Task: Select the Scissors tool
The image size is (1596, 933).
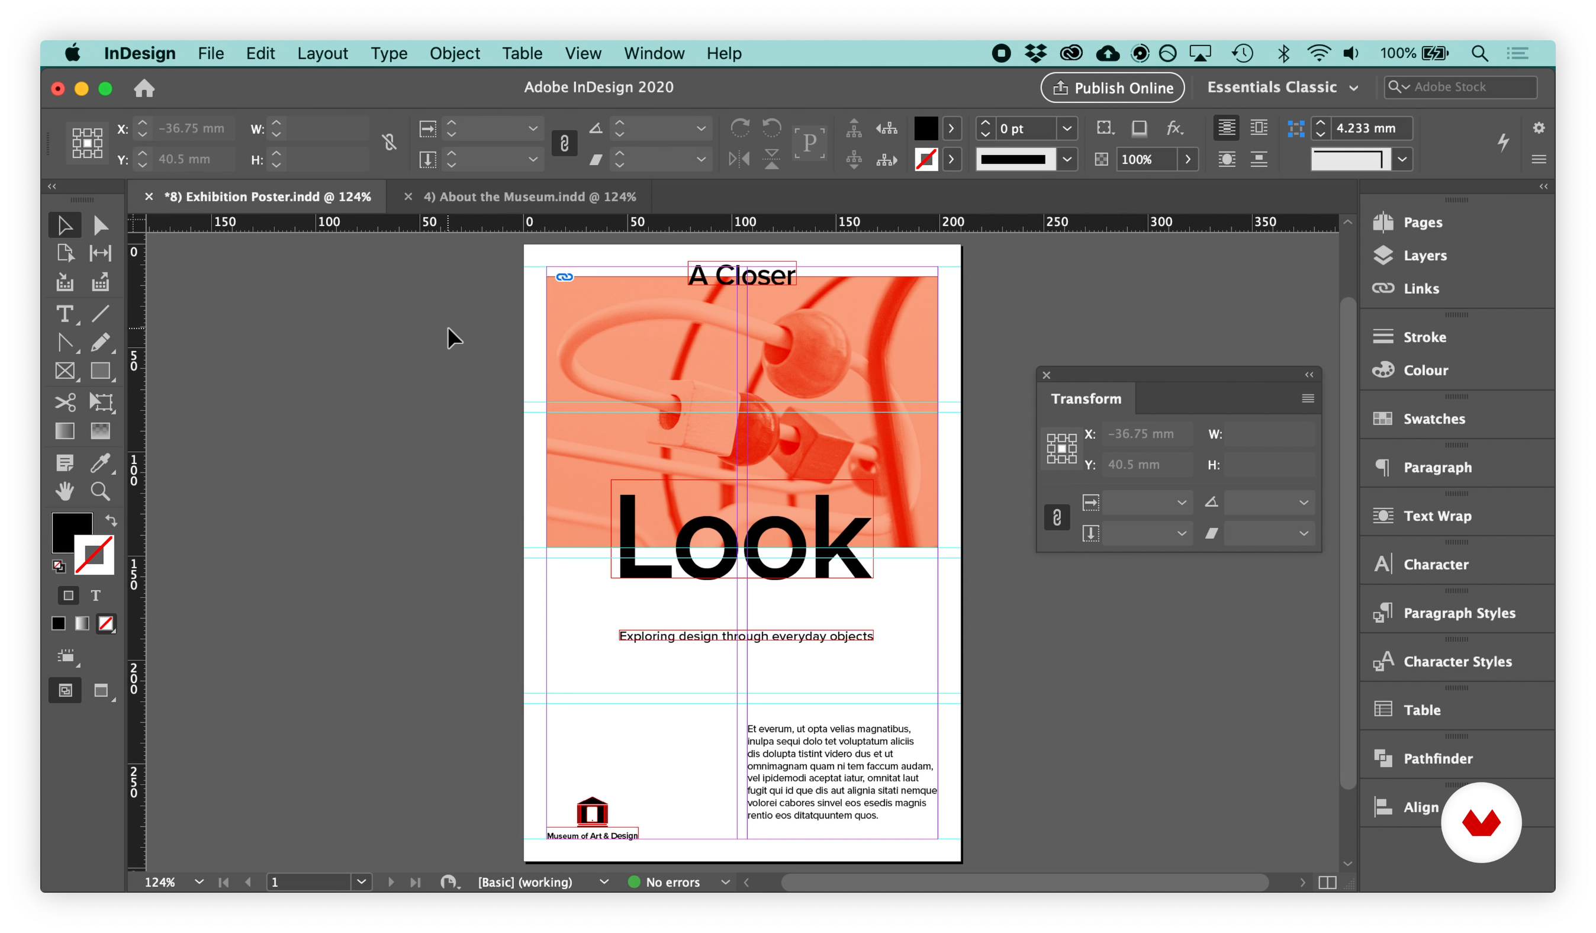Action: pos(65,401)
